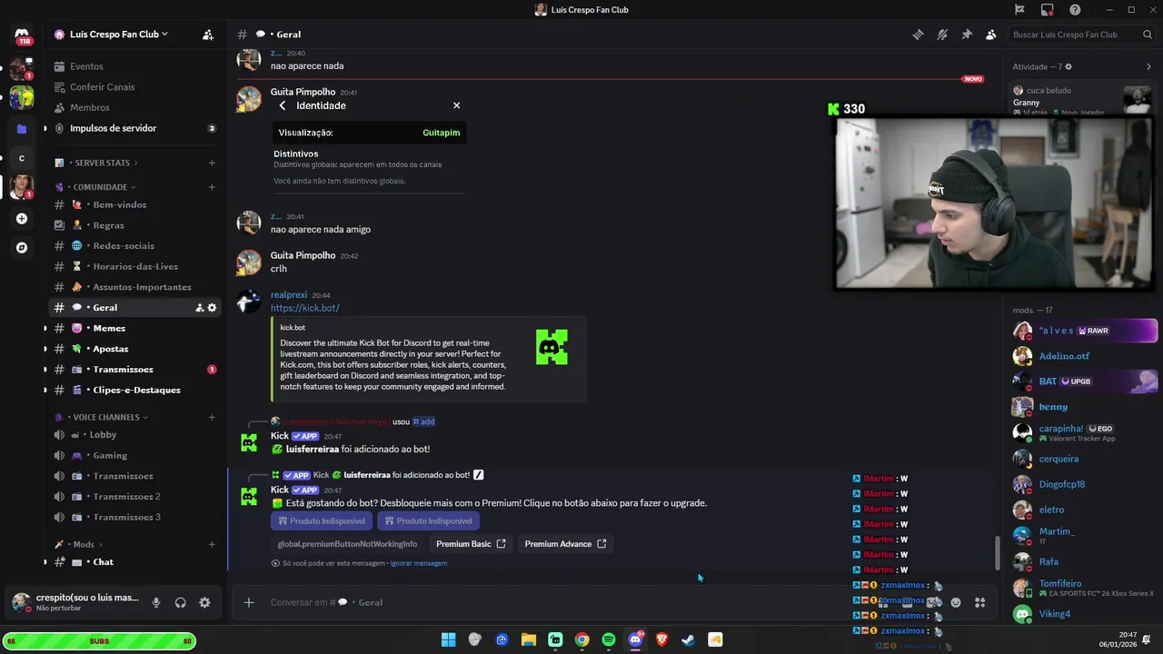Toggle channel notification bell mute
The height and width of the screenshot is (654, 1163).
click(x=942, y=35)
